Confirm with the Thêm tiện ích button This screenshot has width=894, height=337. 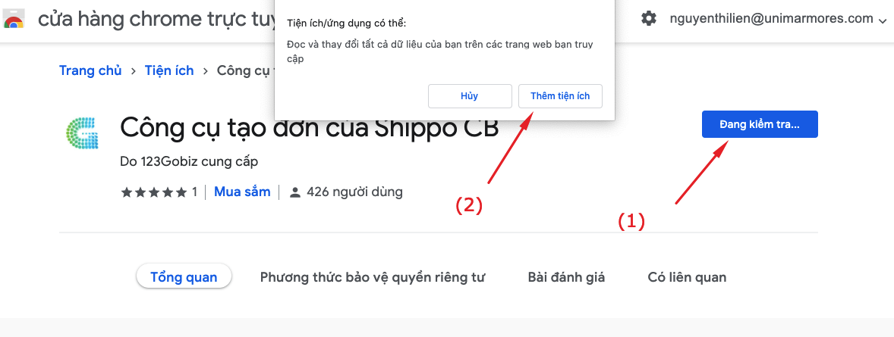pos(560,96)
